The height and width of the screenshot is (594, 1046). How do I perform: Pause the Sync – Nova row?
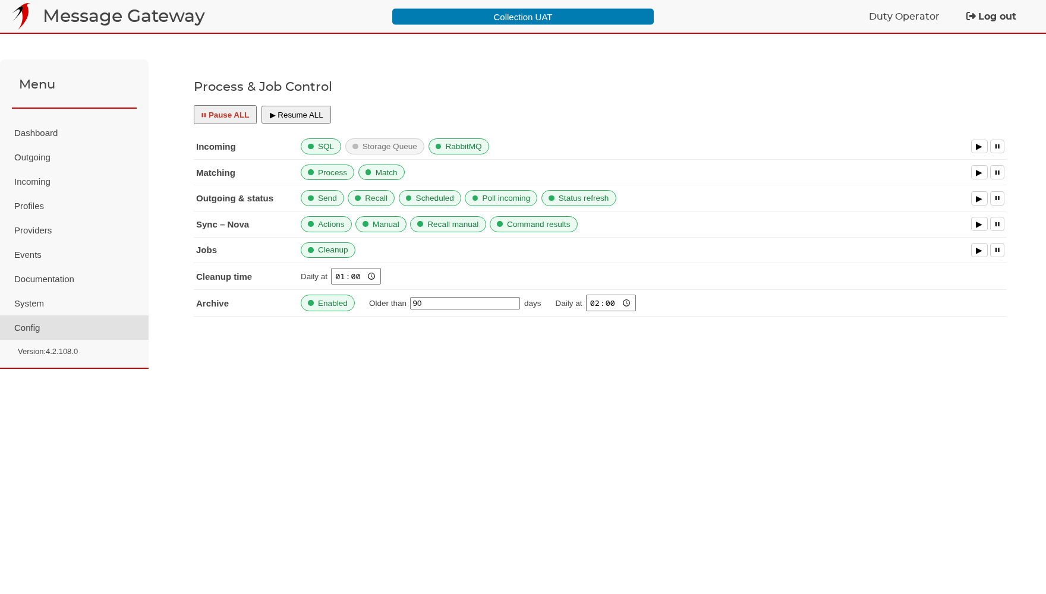[x=997, y=225]
